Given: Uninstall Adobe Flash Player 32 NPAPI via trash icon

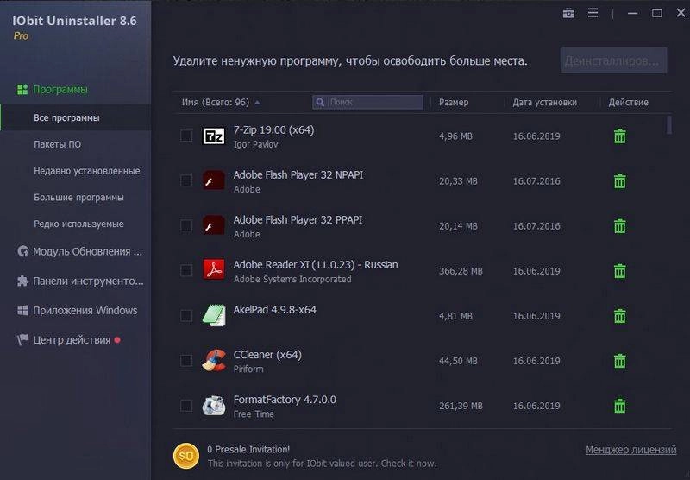Looking at the screenshot, I should point(619,181).
